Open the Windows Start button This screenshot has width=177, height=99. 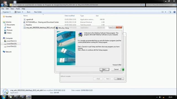4,97
